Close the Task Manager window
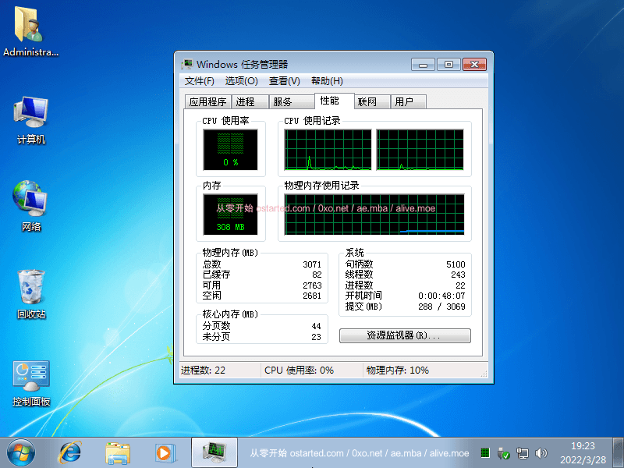 click(x=474, y=64)
